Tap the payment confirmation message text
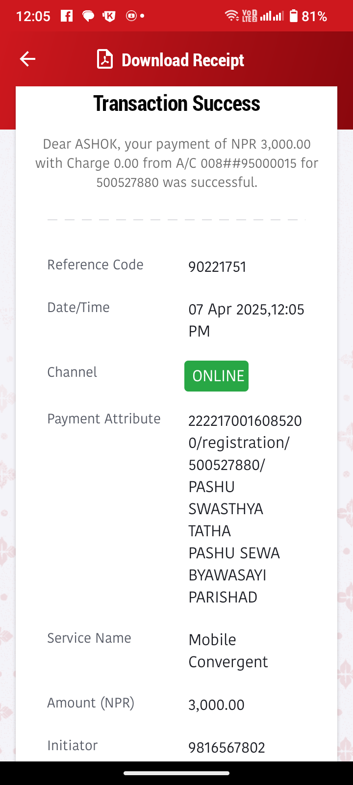Viewport: 353px width, 785px height. tap(176, 163)
